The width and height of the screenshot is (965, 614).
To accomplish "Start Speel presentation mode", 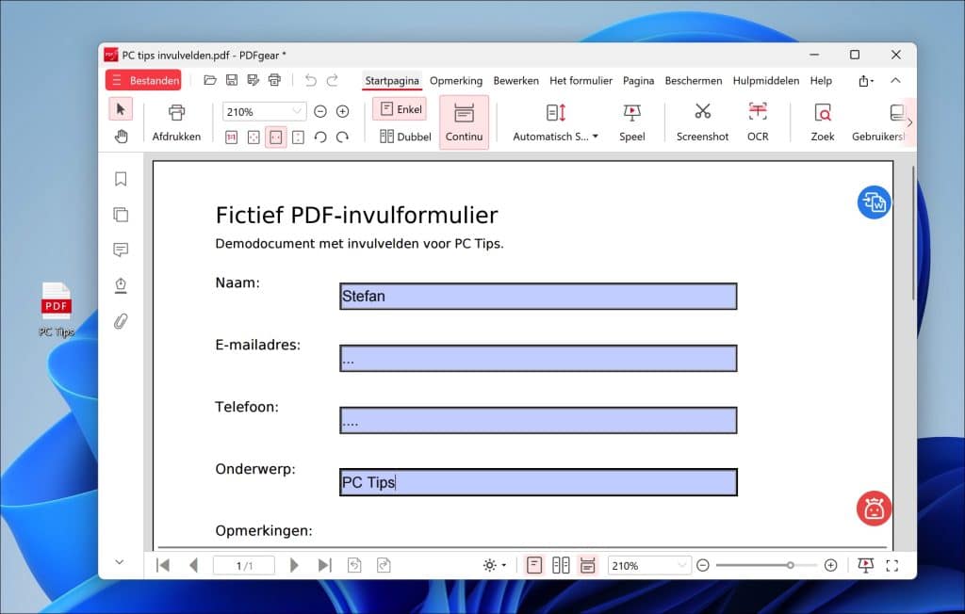I will [x=632, y=122].
